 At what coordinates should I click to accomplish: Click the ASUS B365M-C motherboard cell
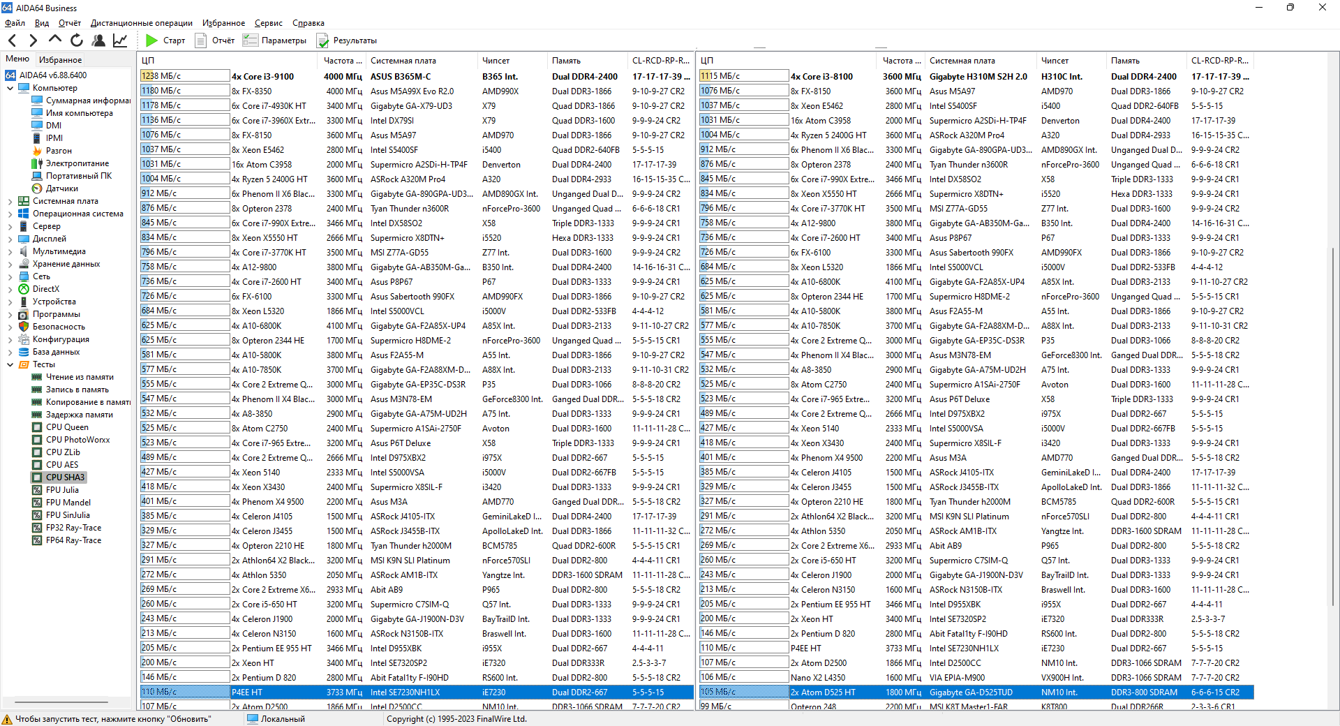click(x=401, y=77)
